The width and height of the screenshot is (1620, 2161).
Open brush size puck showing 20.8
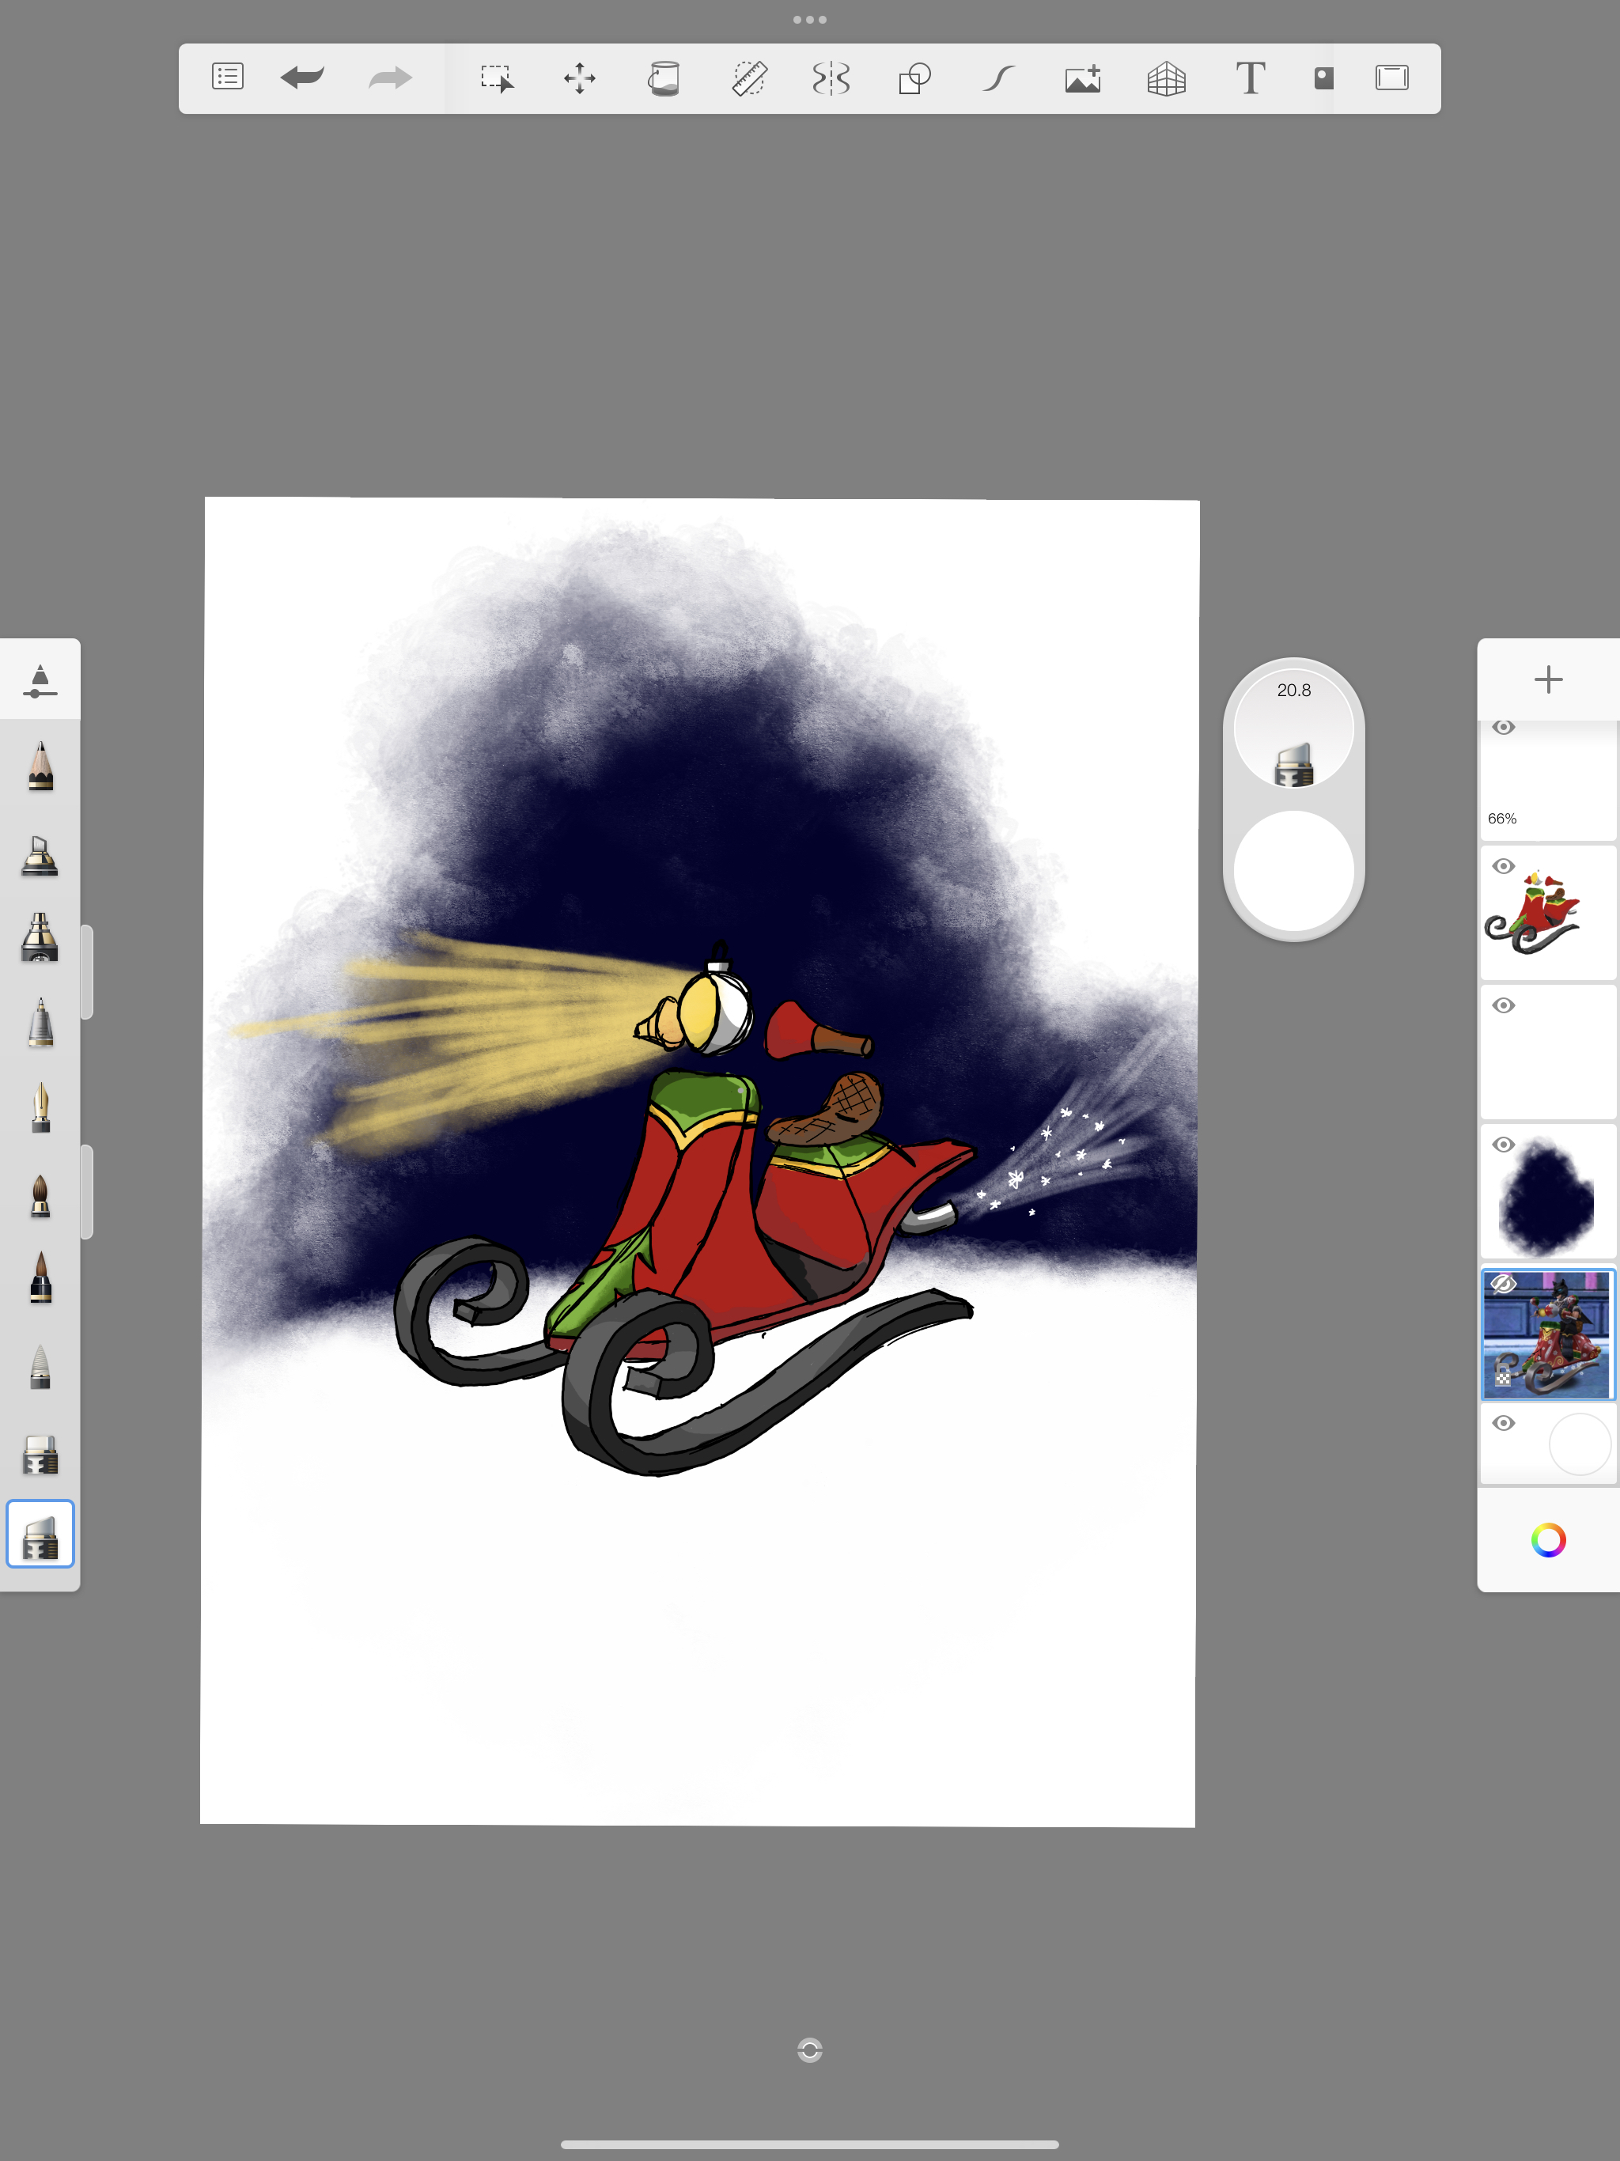tap(1293, 728)
